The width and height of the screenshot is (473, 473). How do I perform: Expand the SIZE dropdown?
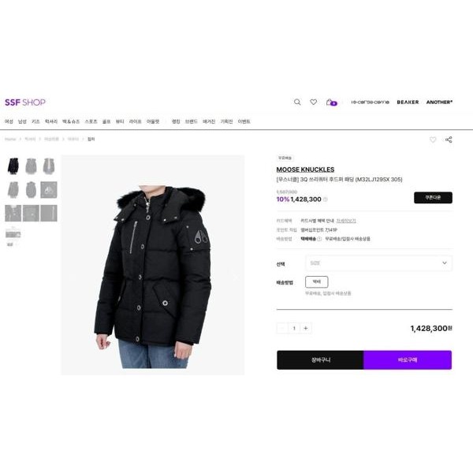click(378, 263)
